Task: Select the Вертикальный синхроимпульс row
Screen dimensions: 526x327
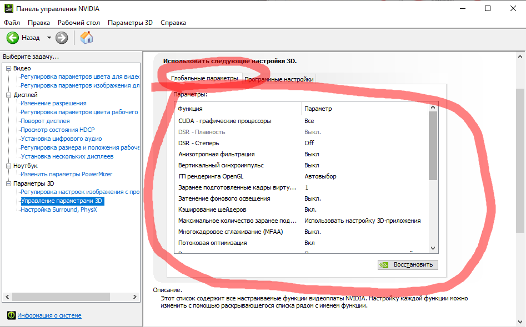Action: 301,165
